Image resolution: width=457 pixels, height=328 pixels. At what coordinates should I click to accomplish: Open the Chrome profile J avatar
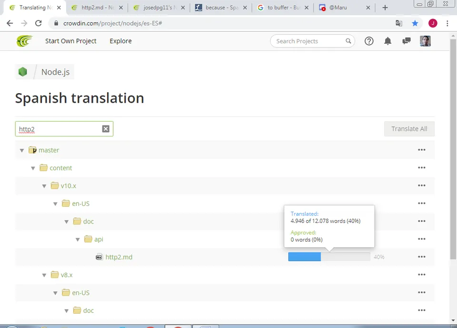pos(433,23)
